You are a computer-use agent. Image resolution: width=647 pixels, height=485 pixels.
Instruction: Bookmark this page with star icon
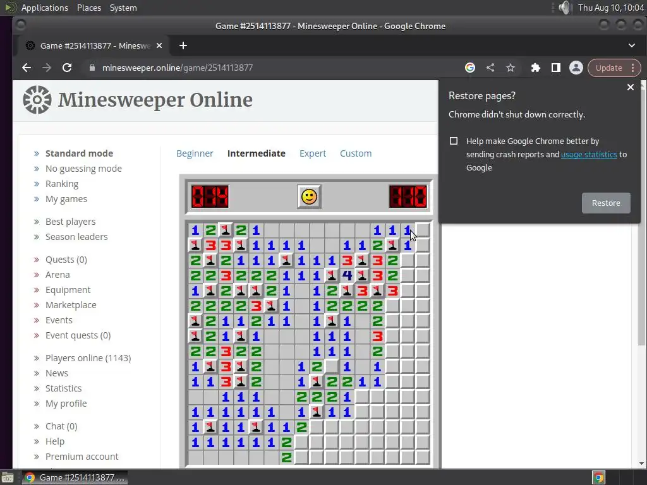tap(511, 68)
